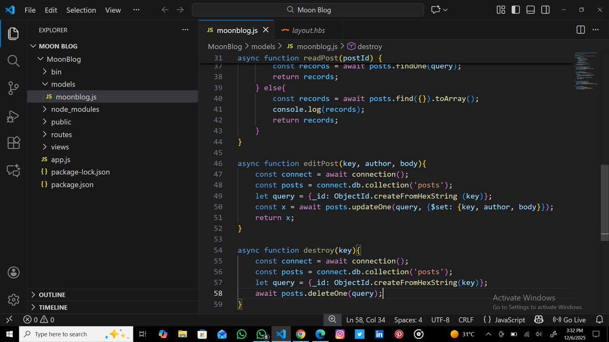Open Customize Layout icon
The height and width of the screenshot is (342, 609).
pyautogui.click(x=501, y=10)
